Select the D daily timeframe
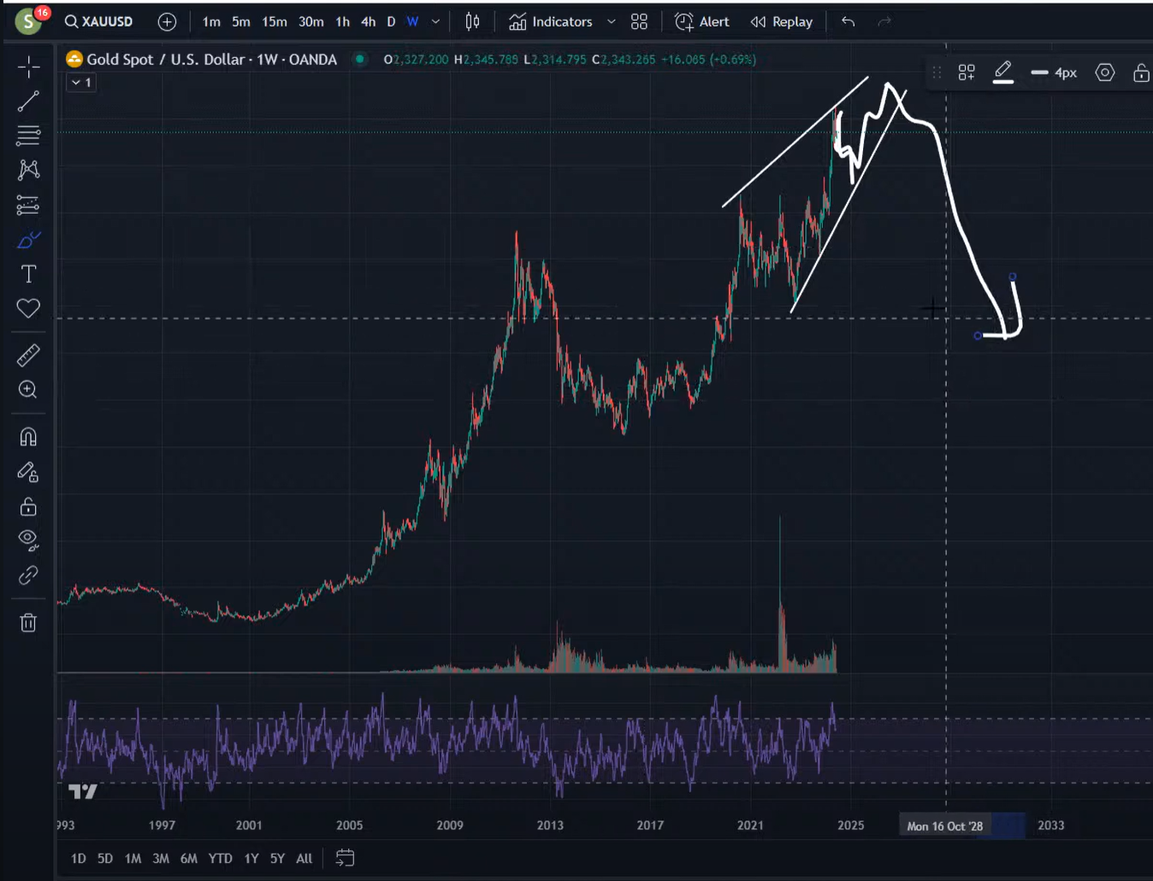This screenshot has height=881, width=1153. [391, 22]
